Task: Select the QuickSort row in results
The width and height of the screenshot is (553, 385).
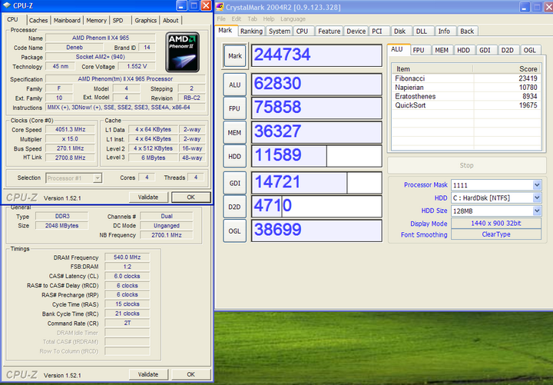Action: pos(466,105)
